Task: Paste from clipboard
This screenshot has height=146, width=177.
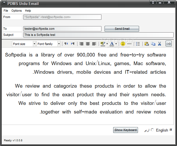Action: point(147,44)
